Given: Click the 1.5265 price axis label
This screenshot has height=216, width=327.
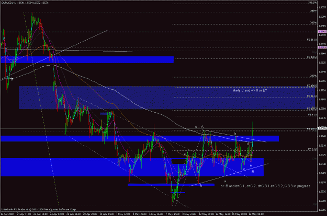Looking at the screenshot, I should (322, 210).
